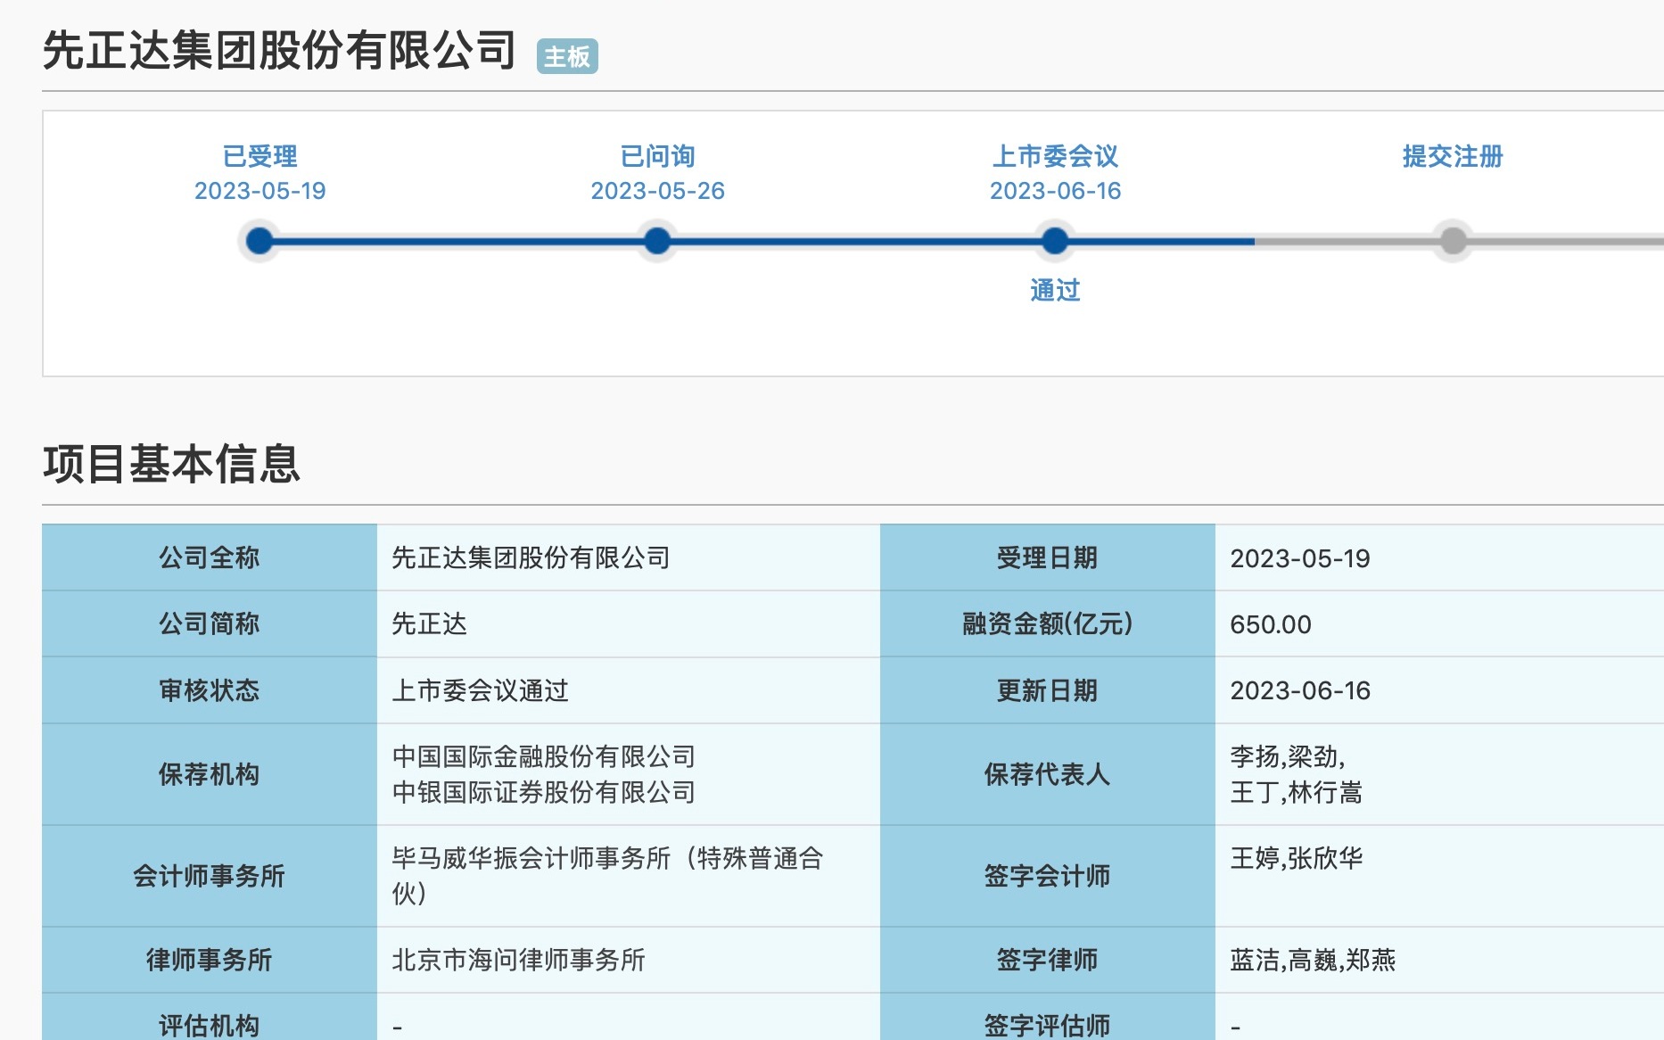This screenshot has width=1664, height=1040.
Task: Click the 2023-05-26 inquiry date
Action: click(x=657, y=191)
